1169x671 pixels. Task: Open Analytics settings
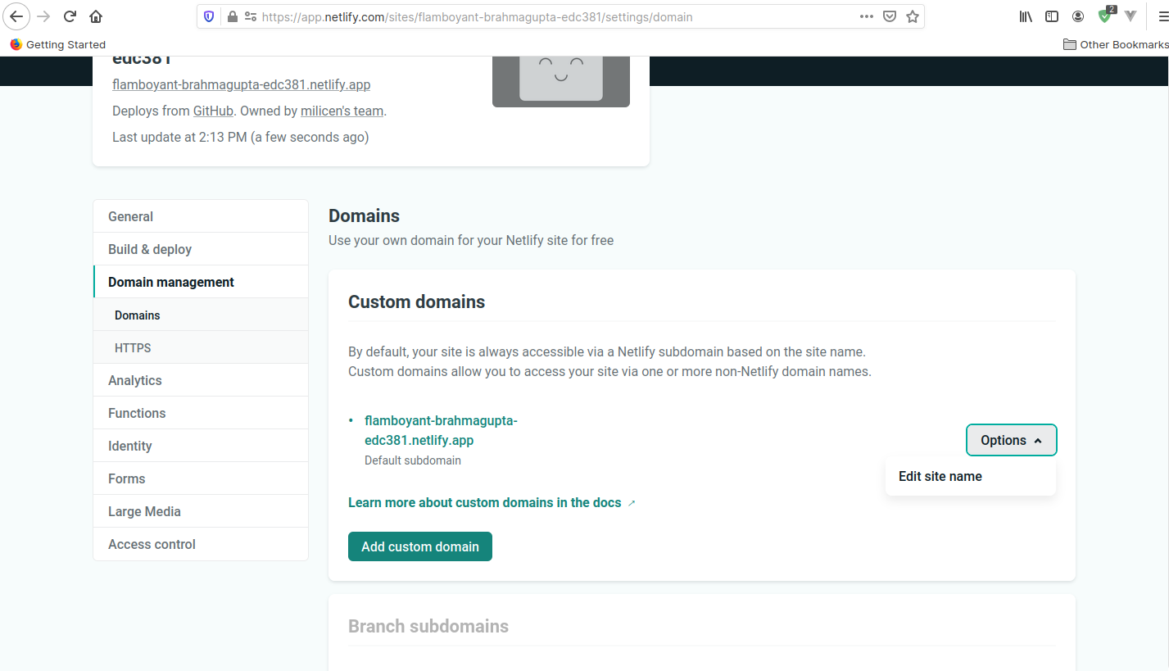(201, 380)
